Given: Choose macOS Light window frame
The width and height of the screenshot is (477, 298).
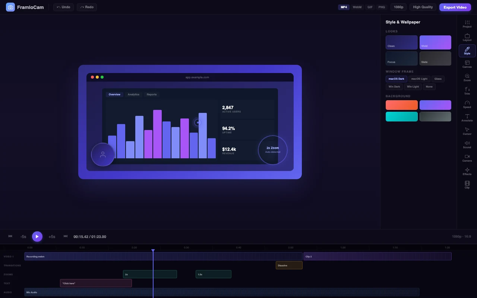Looking at the screenshot, I should point(419,79).
